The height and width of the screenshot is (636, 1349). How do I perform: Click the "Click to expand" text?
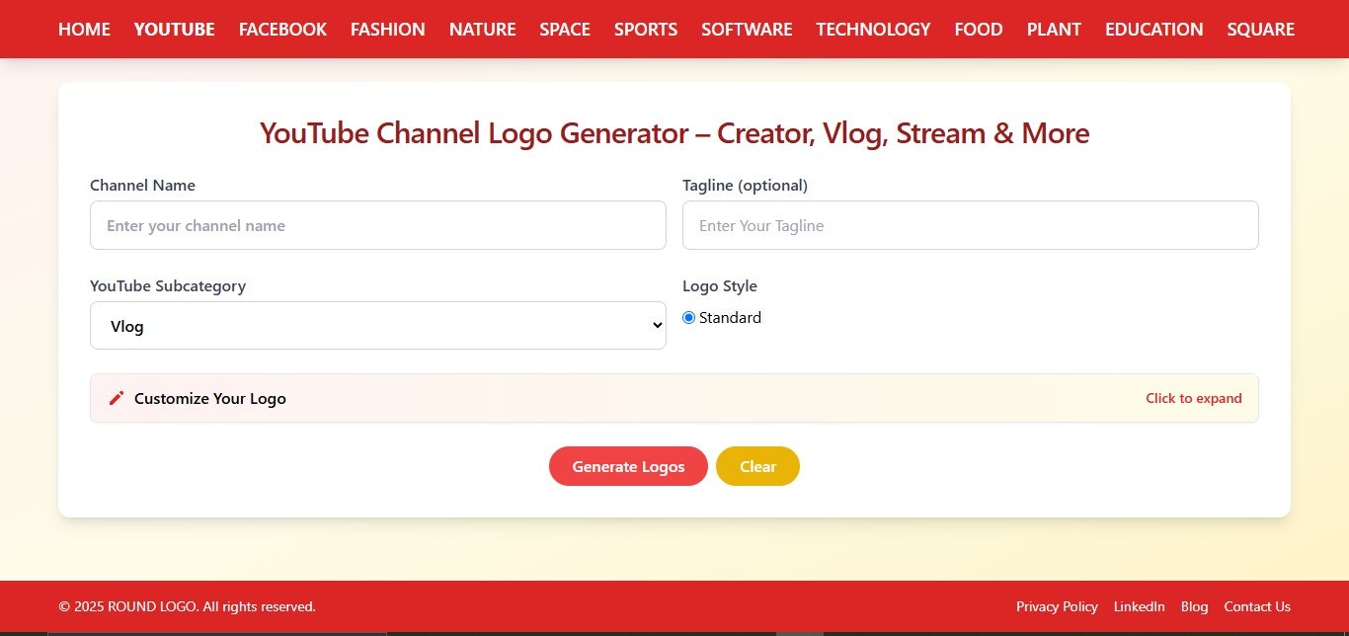pos(1194,398)
